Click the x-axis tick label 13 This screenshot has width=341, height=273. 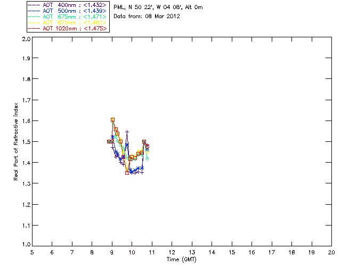pyautogui.click(x=192, y=252)
